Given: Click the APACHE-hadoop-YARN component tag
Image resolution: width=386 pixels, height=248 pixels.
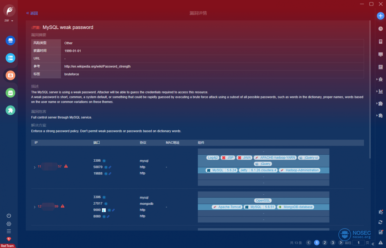Looking at the screenshot, I should pyautogui.click(x=275, y=158).
